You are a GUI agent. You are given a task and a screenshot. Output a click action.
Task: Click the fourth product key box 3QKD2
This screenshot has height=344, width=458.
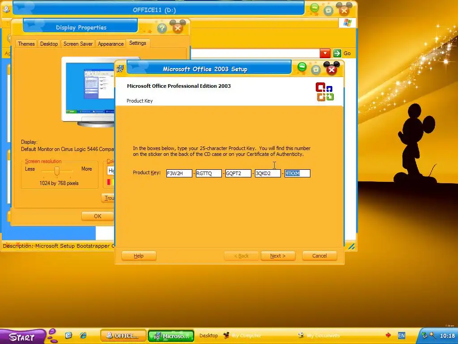tap(267, 173)
